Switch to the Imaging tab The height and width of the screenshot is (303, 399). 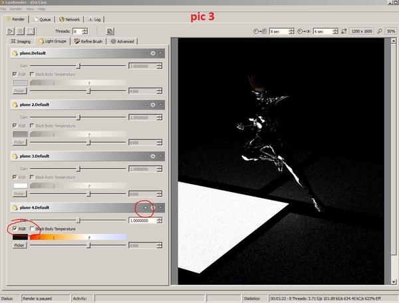pyautogui.click(x=21, y=41)
